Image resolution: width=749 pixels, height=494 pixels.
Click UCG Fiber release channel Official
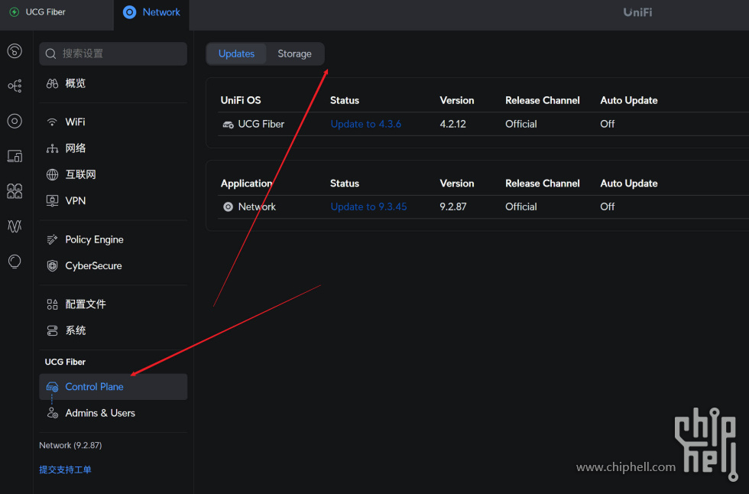[520, 124]
